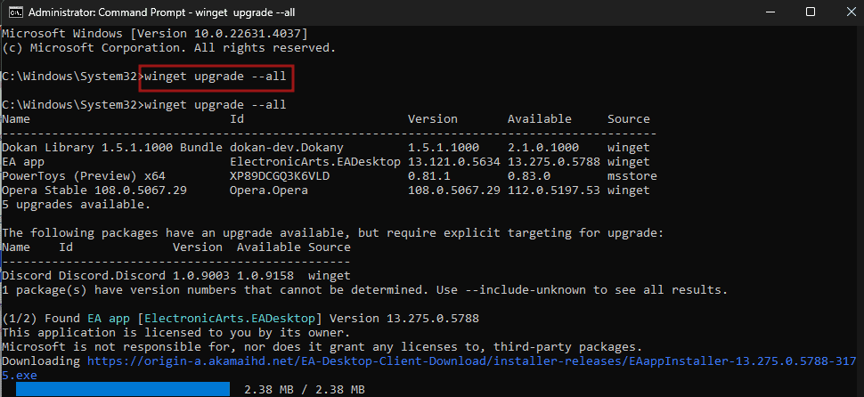The height and width of the screenshot is (397, 864).
Task: Click 'Dokan Library 1.5.1.1000 Bundle' row name
Action: (x=112, y=148)
